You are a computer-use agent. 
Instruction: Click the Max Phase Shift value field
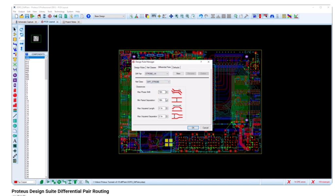[162, 92]
